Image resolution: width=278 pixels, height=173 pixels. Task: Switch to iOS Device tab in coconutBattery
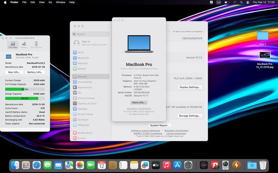coord(36,45)
